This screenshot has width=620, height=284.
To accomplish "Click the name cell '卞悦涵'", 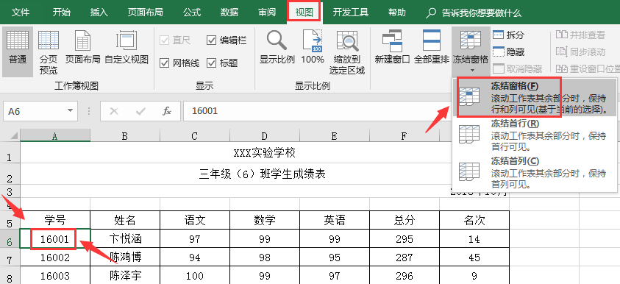I will (125, 238).
